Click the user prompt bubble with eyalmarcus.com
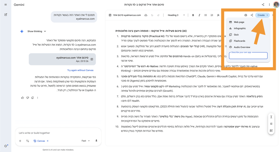 tap(74, 17)
